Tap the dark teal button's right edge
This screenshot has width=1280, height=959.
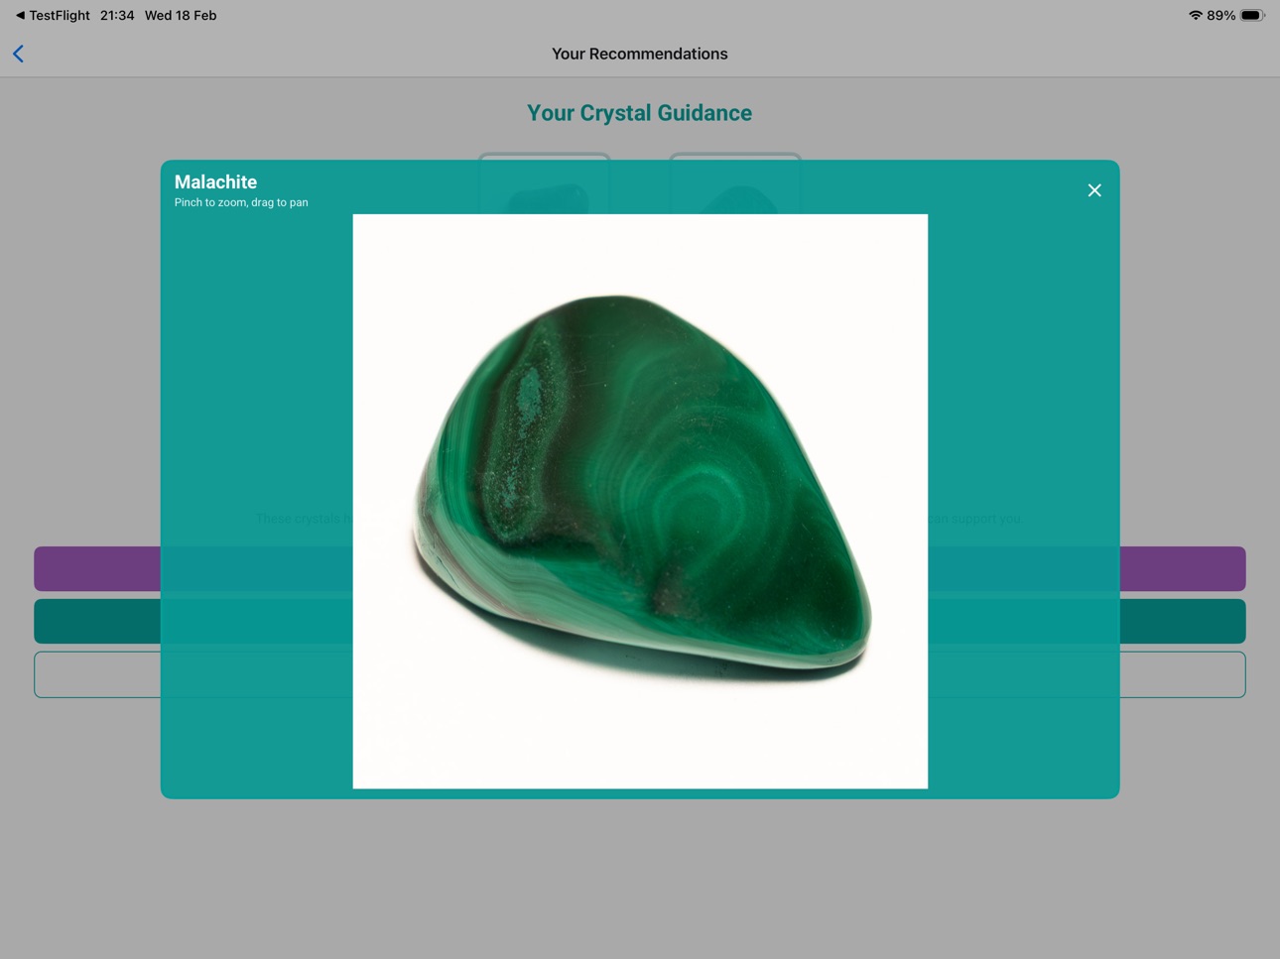1183,622
